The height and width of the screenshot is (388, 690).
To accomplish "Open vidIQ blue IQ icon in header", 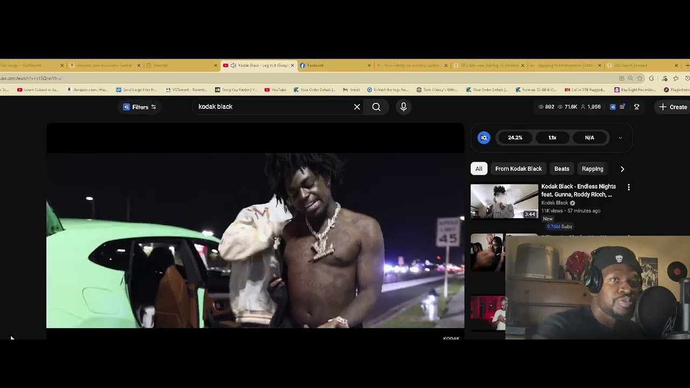I will tap(612, 107).
